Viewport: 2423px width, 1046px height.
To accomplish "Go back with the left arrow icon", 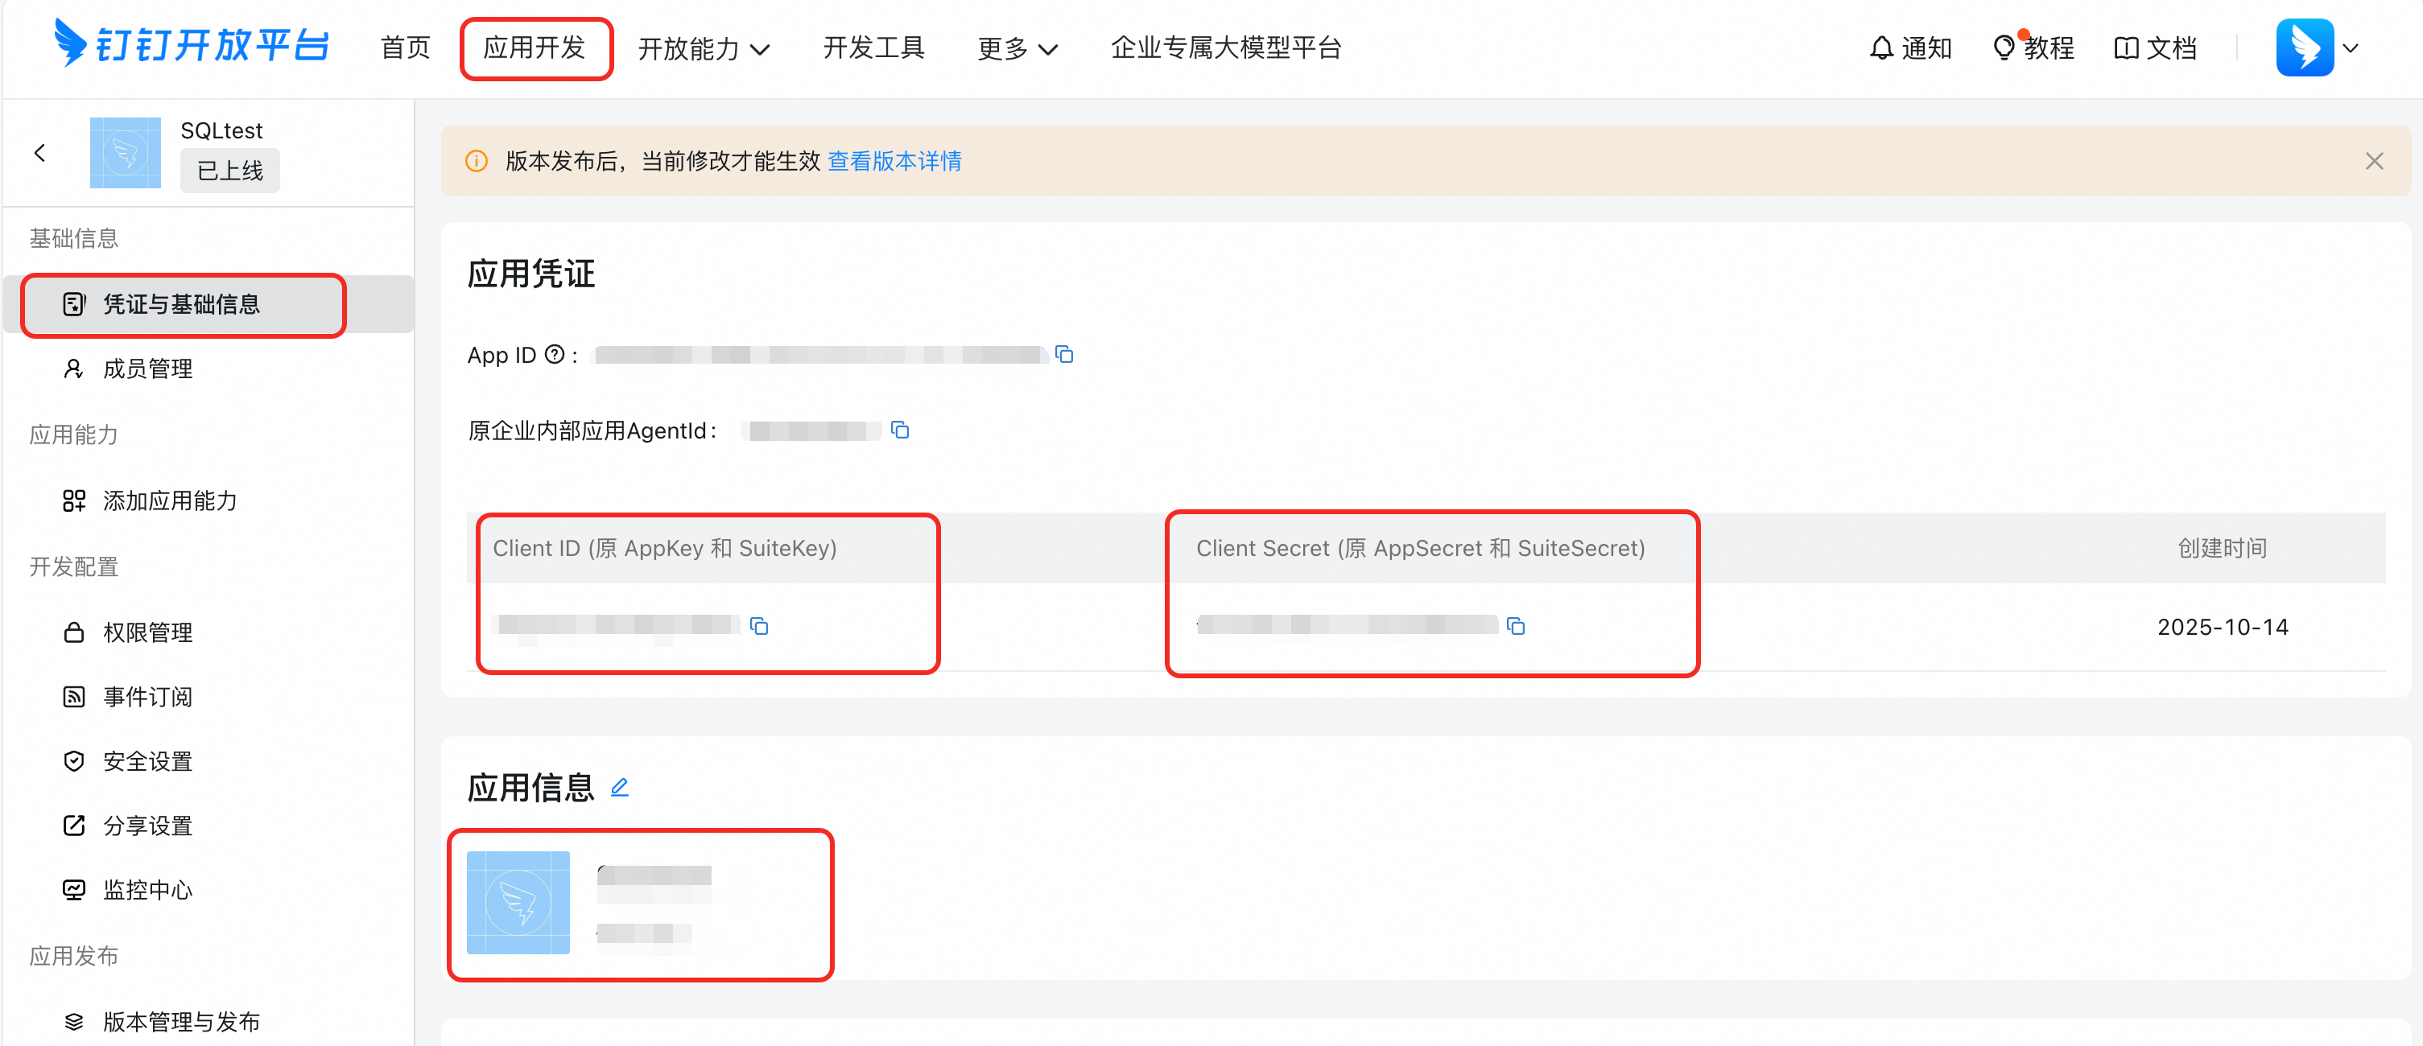I will 39,152.
